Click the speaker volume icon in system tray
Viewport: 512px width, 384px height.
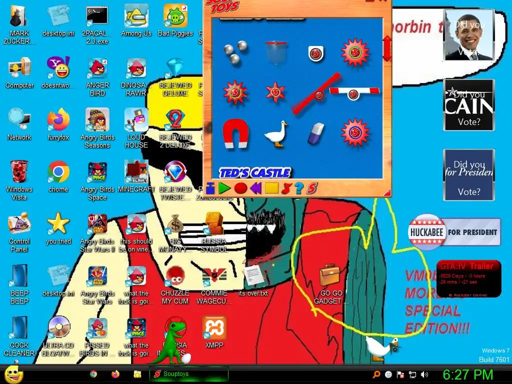coord(424,374)
